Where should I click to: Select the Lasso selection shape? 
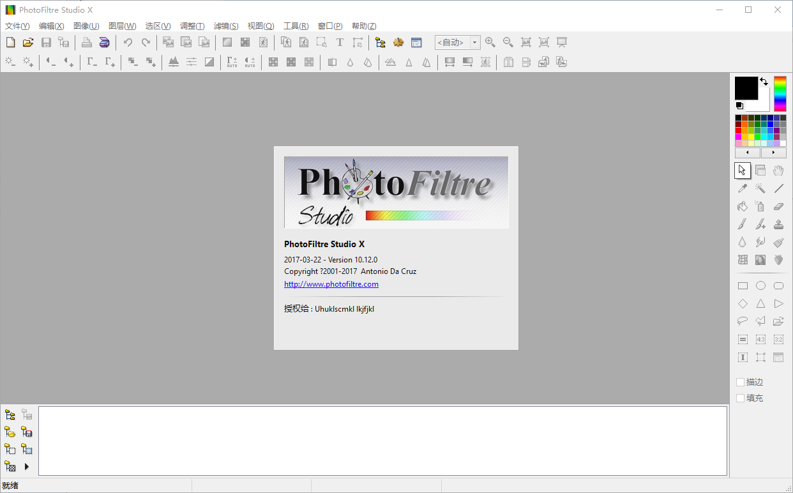click(743, 321)
